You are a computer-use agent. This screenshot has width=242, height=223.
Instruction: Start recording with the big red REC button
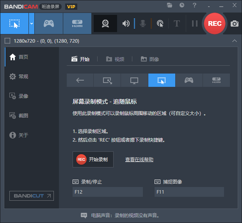[215, 23]
